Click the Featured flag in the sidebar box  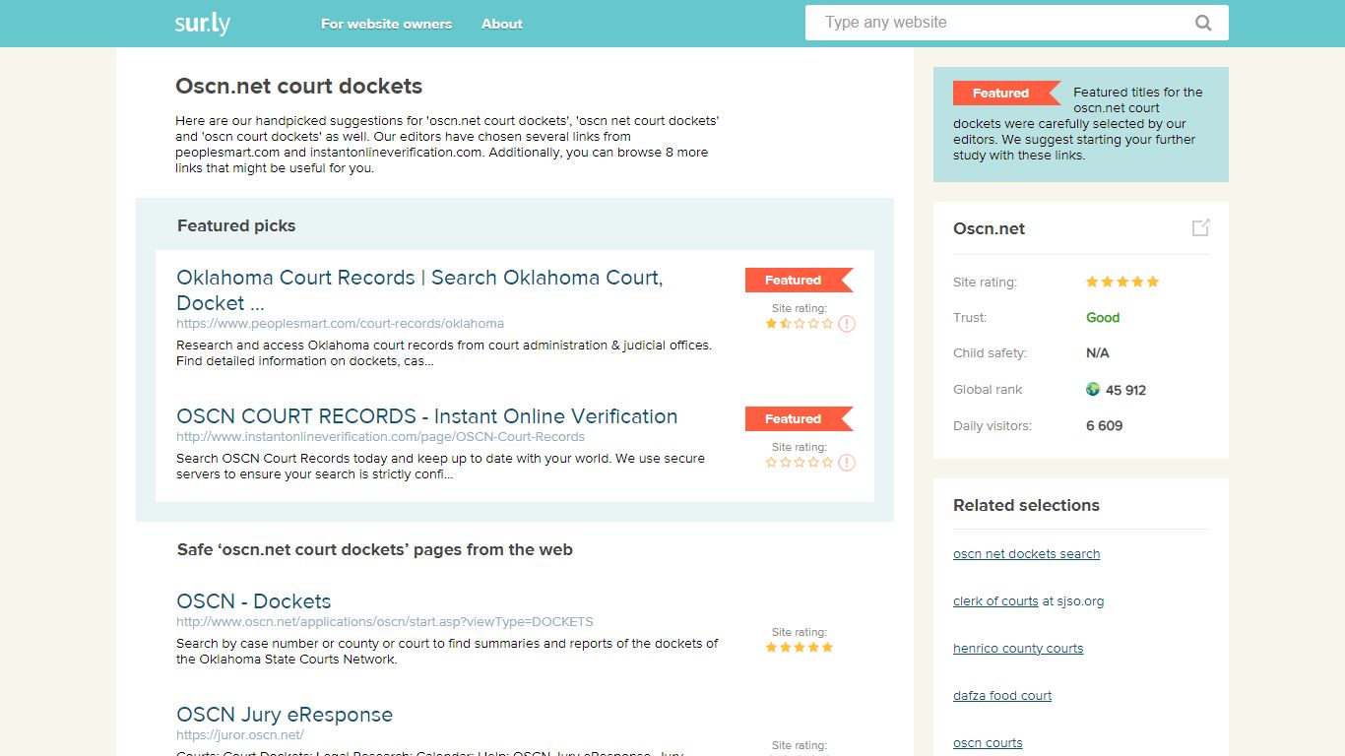click(1006, 94)
